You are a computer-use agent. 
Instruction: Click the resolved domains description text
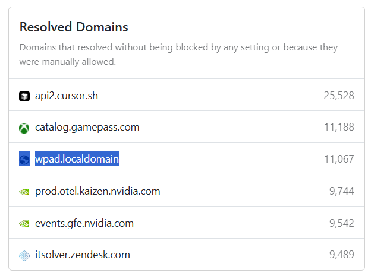[178, 55]
